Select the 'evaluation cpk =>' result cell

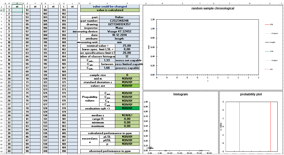(x=127, y=108)
